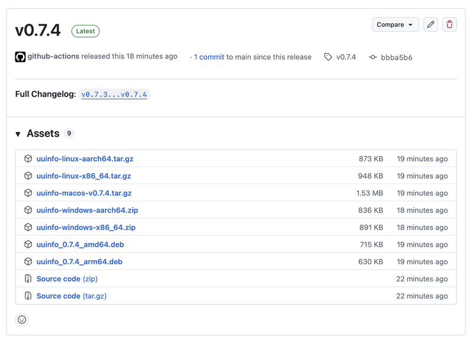Click "released this 18 minutes ago" text

(x=129, y=56)
